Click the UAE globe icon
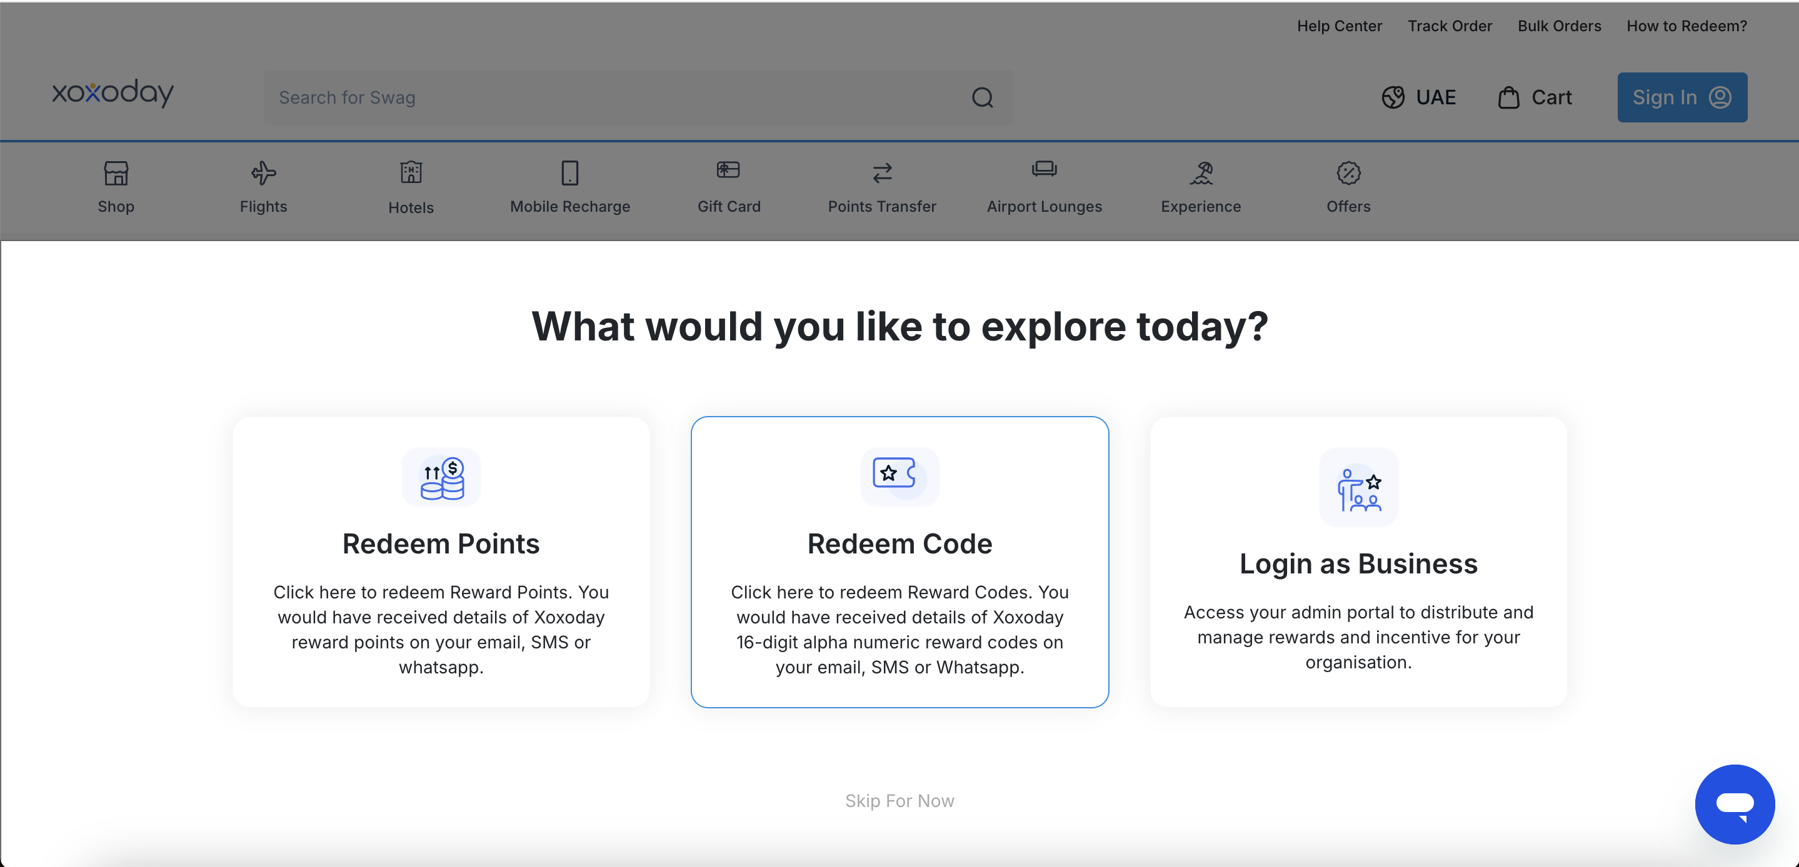Image resolution: width=1799 pixels, height=867 pixels. pyautogui.click(x=1393, y=97)
